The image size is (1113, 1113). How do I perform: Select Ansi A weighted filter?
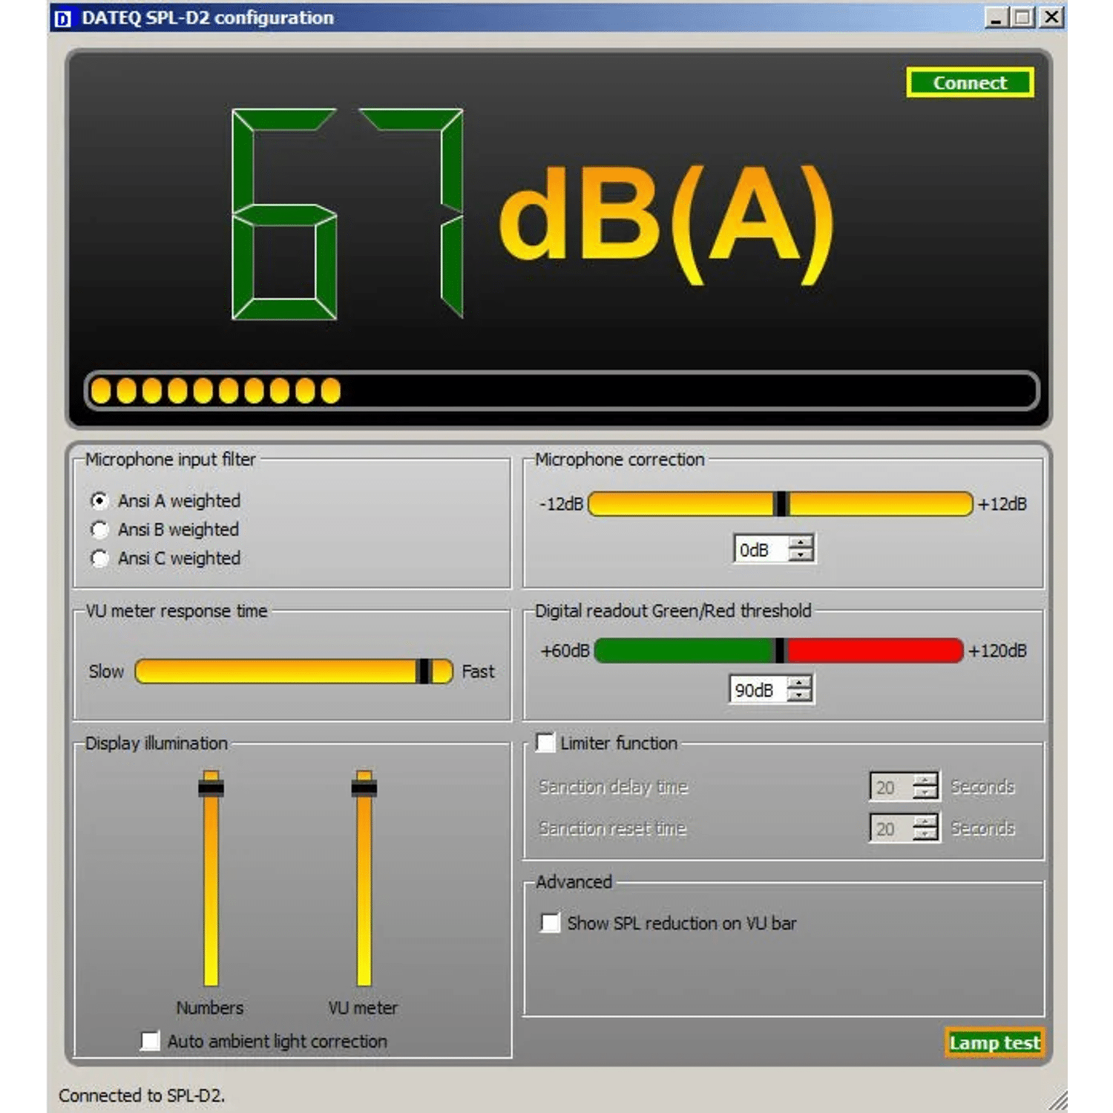click(99, 501)
